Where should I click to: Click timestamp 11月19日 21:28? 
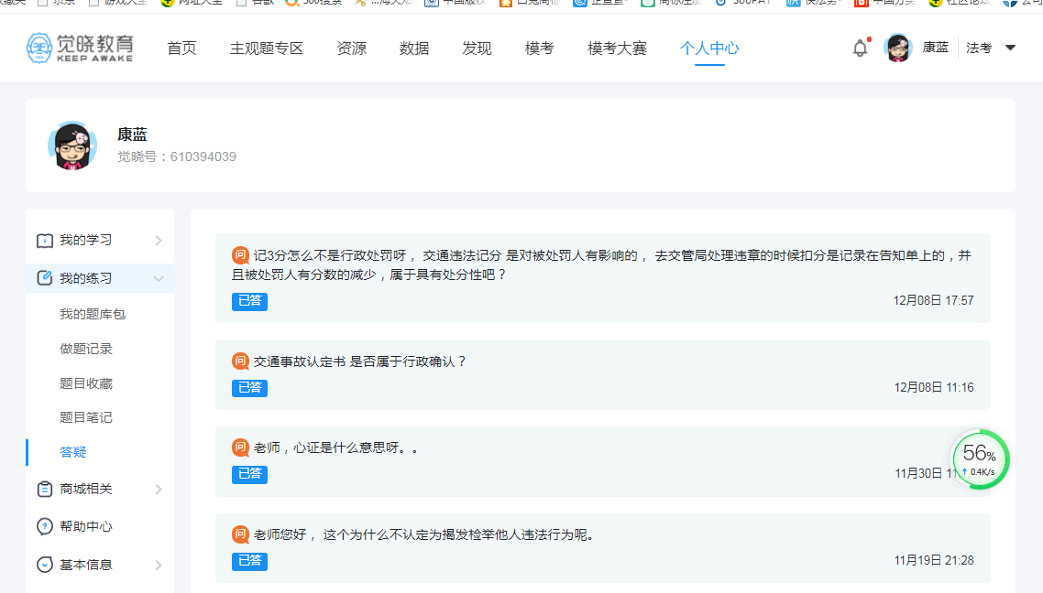click(x=933, y=561)
